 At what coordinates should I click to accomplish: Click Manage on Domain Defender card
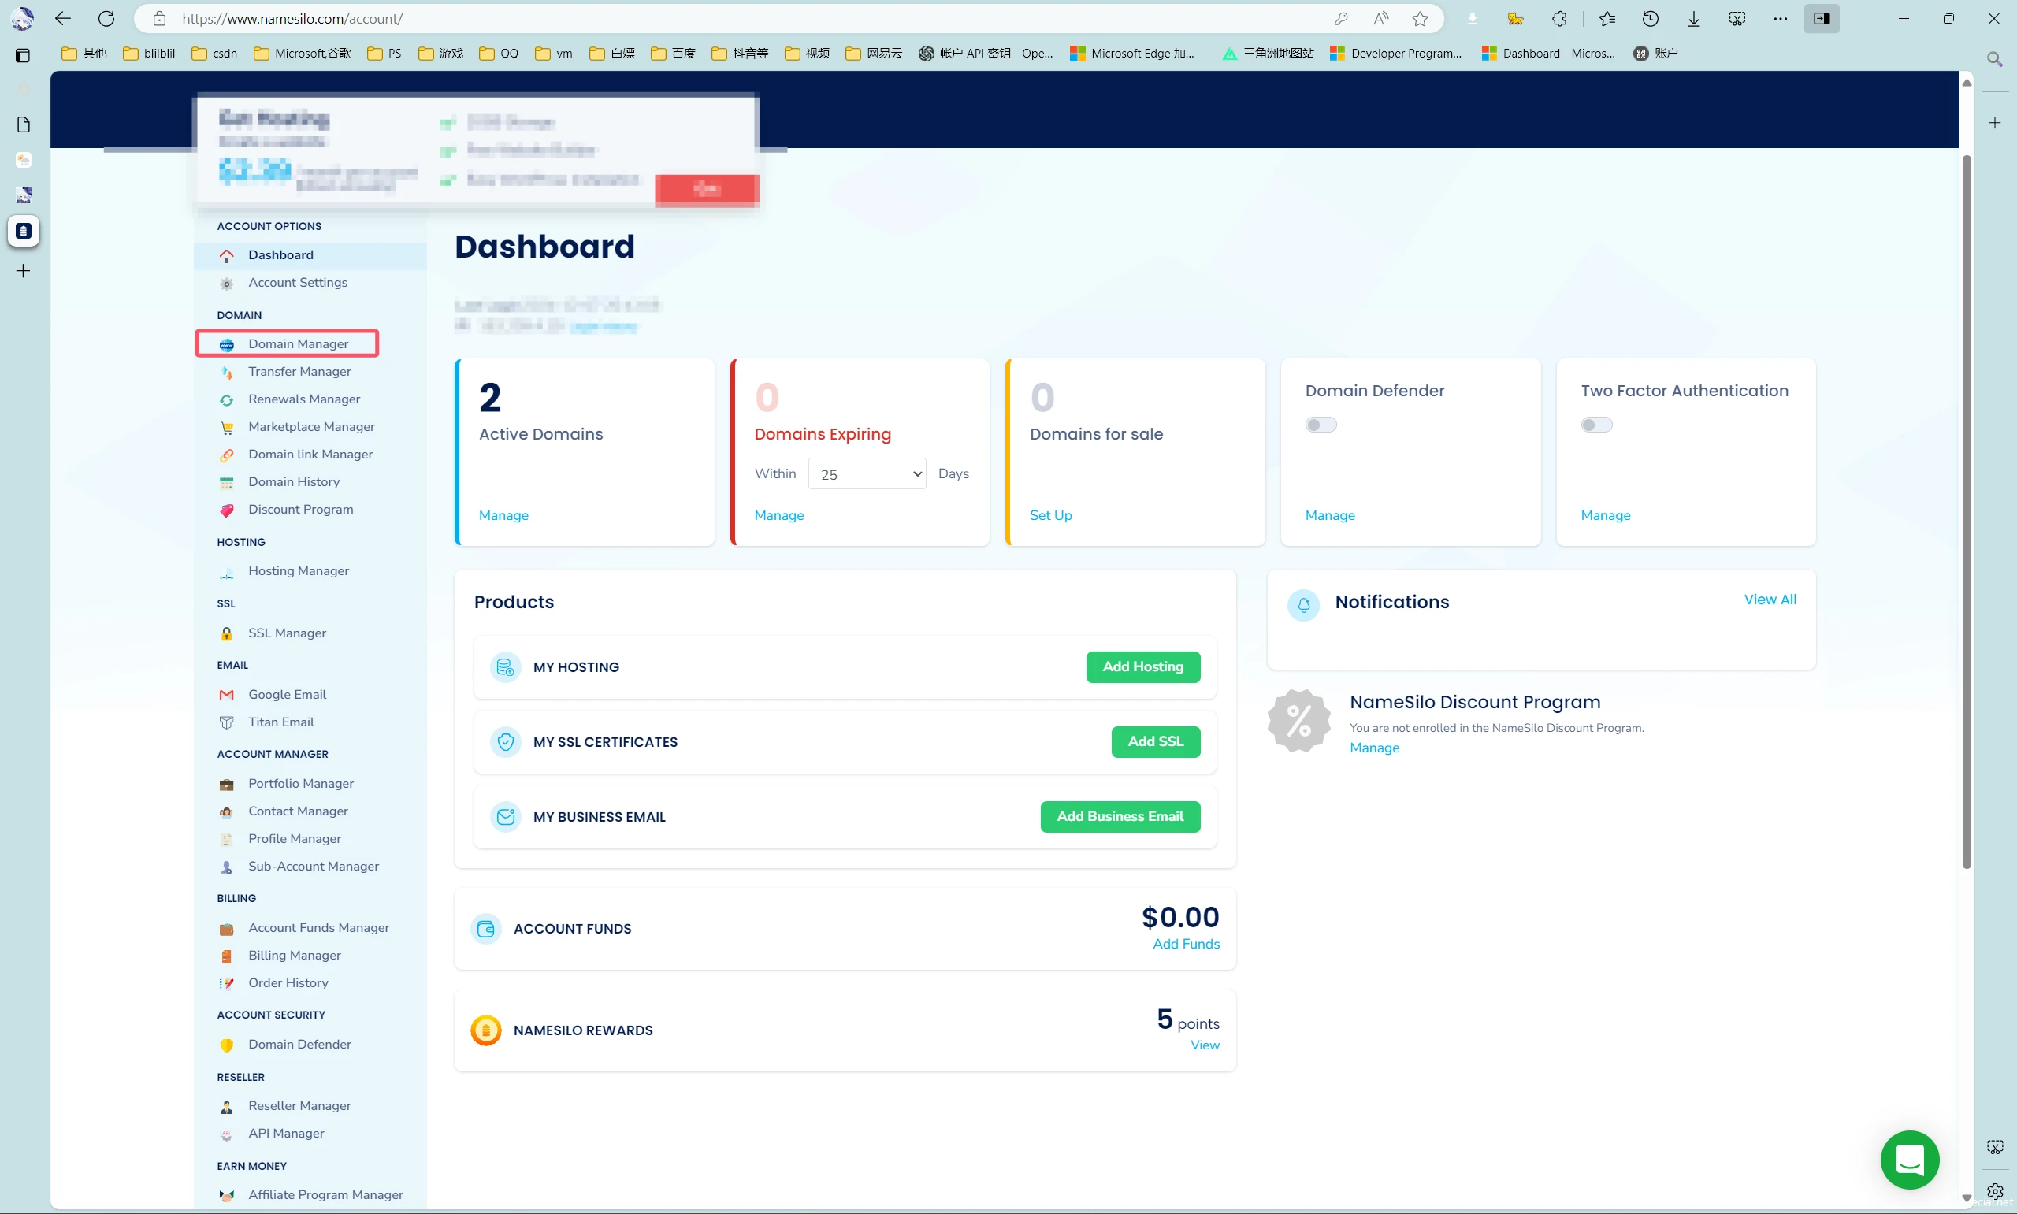point(1330,515)
